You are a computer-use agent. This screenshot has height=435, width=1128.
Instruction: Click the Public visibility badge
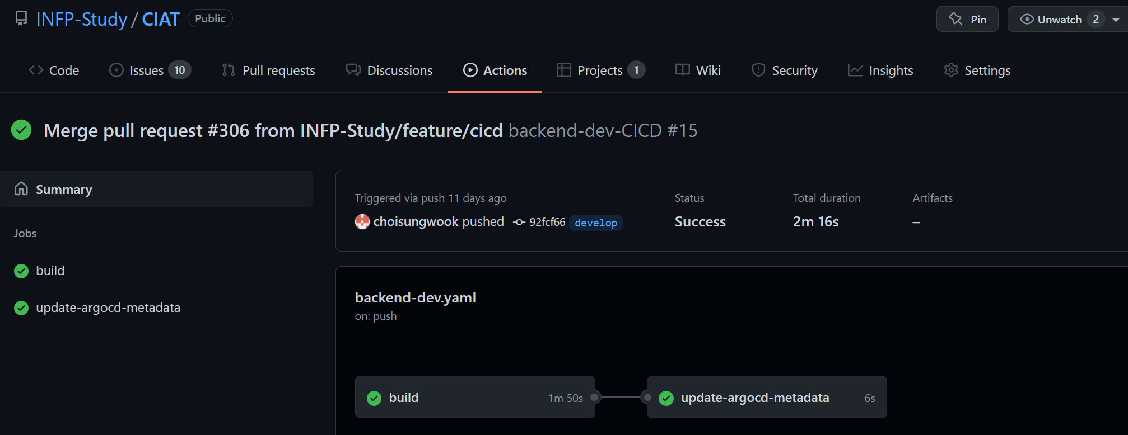tap(210, 18)
